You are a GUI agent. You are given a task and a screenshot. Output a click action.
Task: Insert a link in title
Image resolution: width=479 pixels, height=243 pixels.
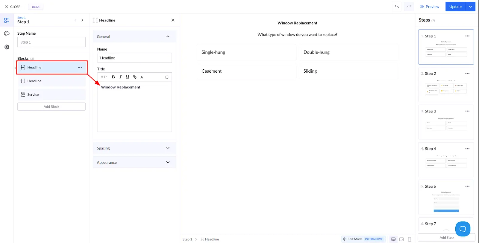click(135, 77)
